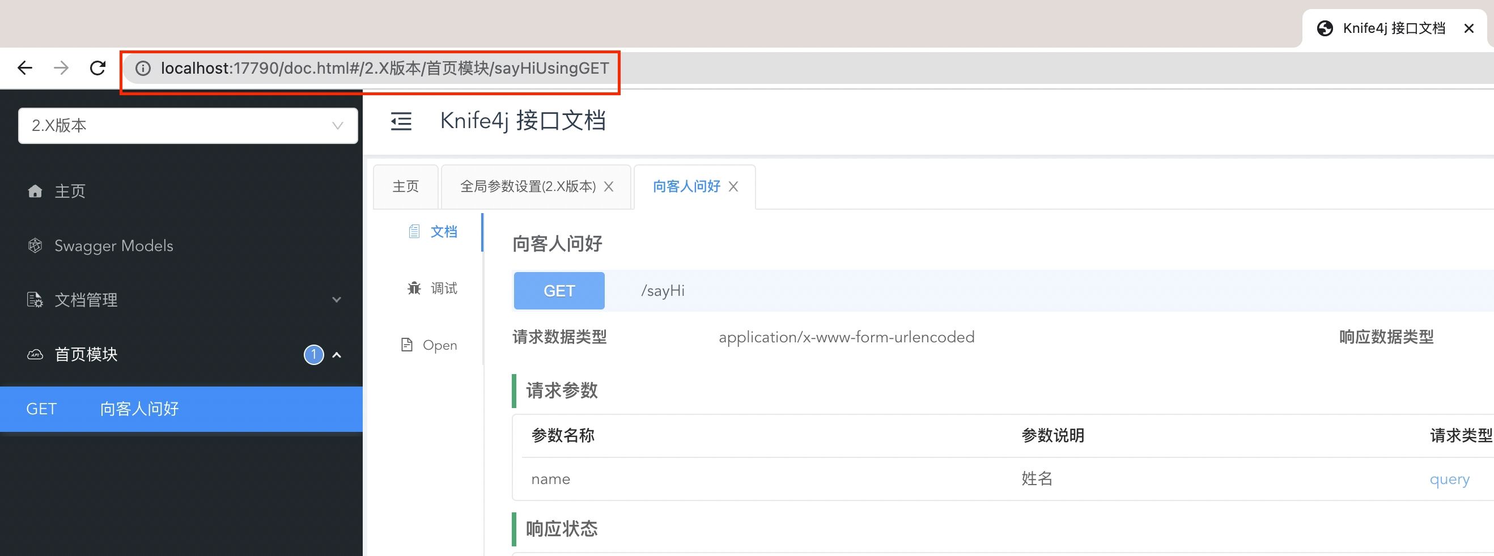Click the Knife4j 接口文档 header title
This screenshot has width=1494, height=556.
(x=523, y=121)
